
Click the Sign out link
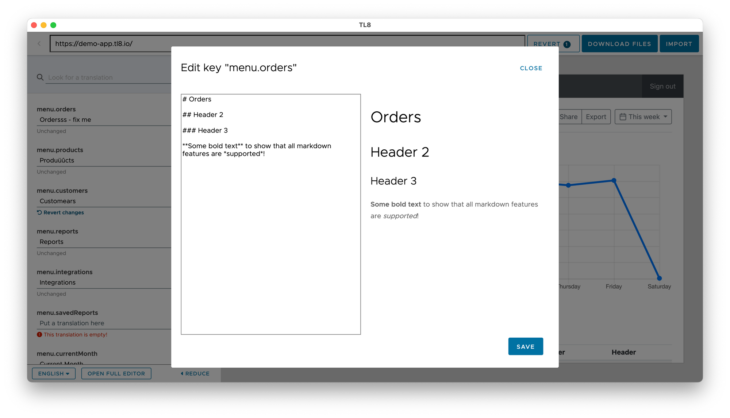[x=662, y=86]
